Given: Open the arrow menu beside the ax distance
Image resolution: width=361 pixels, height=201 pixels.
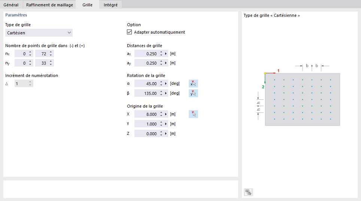Looking at the screenshot, I should pyautogui.click(x=166, y=54).
